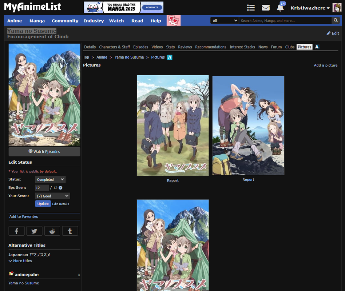Click the cyan slash icon beside breadcrumb
The width and height of the screenshot is (345, 291).
point(170,57)
